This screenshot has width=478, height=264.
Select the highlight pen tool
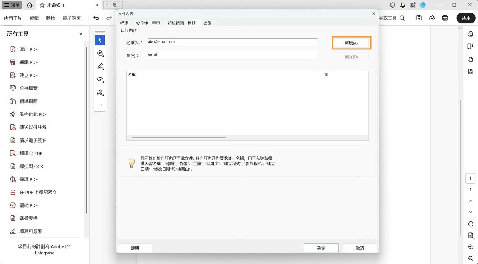click(x=100, y=66)
